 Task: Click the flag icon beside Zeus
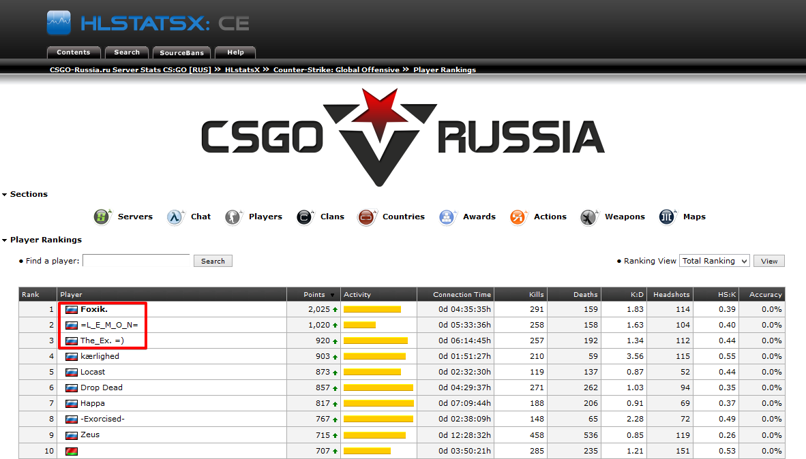[72, 435]
